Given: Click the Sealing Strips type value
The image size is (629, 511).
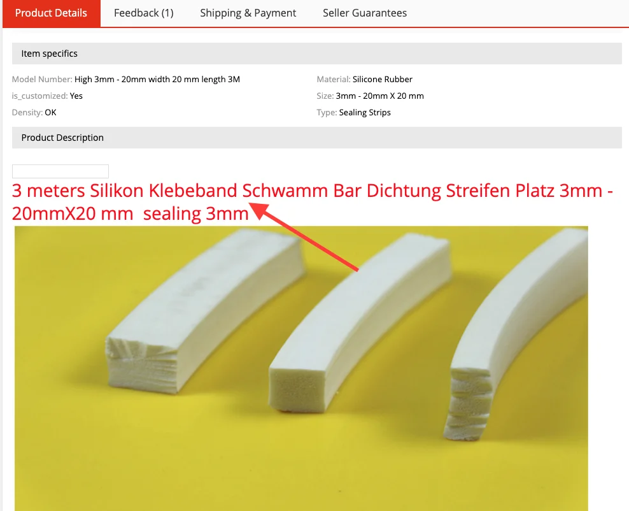Looking at the screenshot, I should (365, 112).
